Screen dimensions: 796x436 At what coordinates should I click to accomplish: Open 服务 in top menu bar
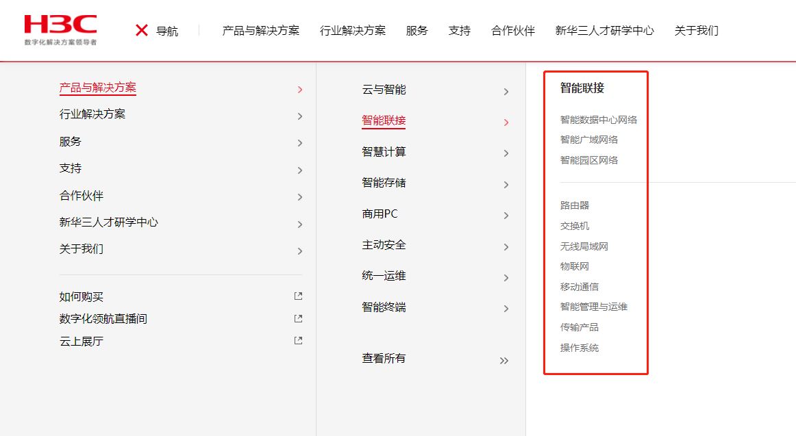coord(416,31)
